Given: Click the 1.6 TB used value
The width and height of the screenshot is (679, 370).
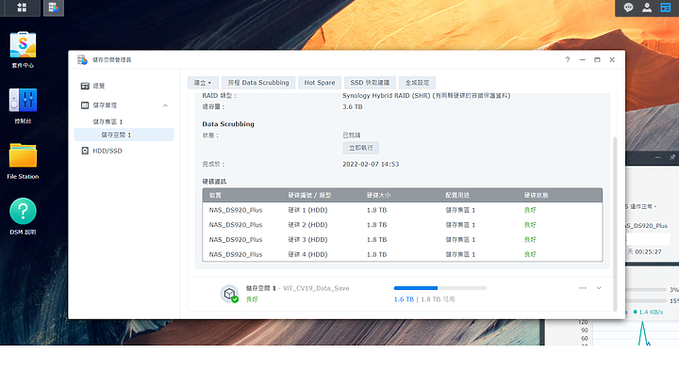Looking at the screenshot, I should click(x=404, y=299).
